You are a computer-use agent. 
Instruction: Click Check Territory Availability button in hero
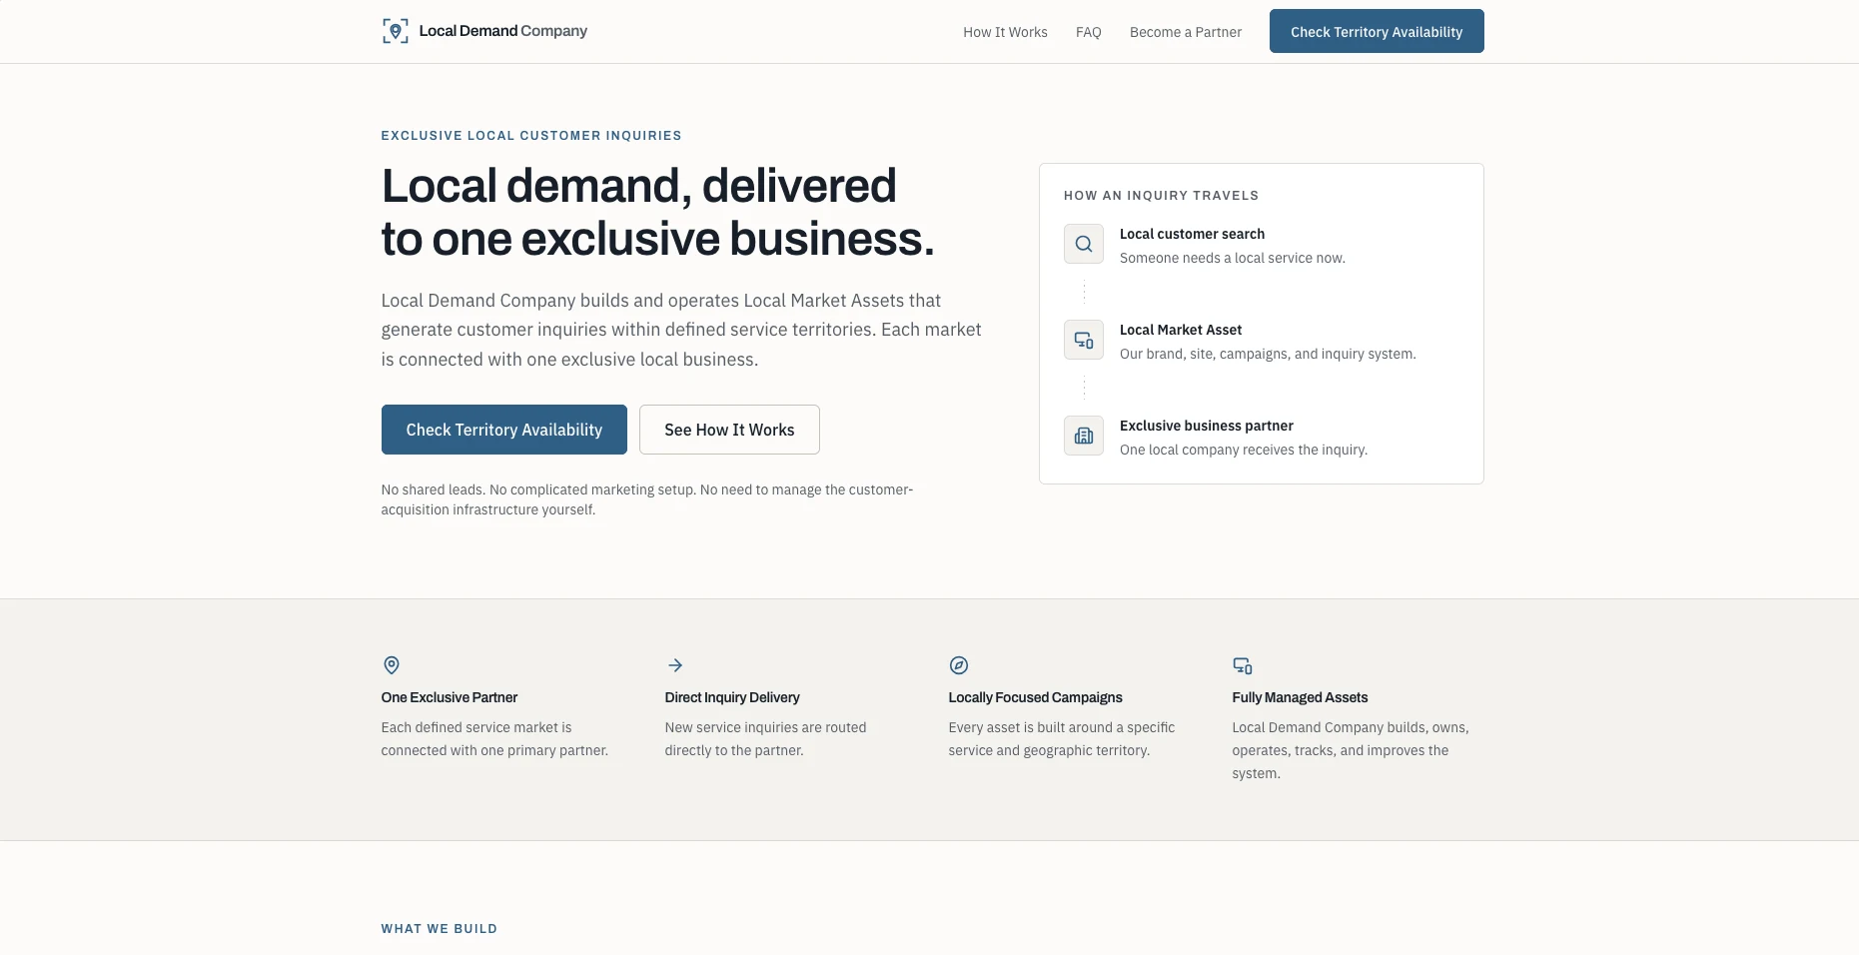point(504,430)
